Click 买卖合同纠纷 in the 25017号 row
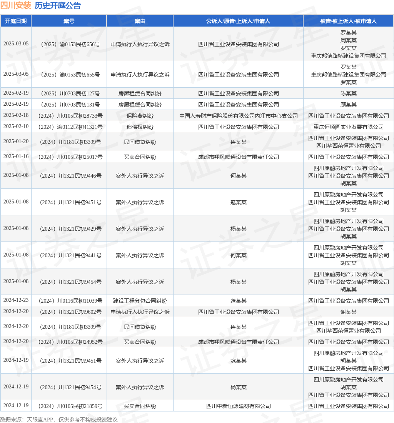394x423 pixels. coord(140,157)
